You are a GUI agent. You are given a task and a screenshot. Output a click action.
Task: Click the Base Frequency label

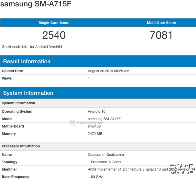(x=15, y=177)
